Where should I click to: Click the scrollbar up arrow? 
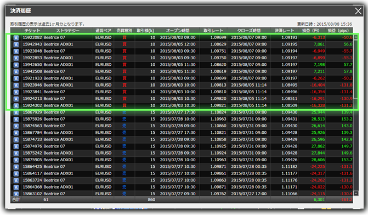[x=356, y=37]
